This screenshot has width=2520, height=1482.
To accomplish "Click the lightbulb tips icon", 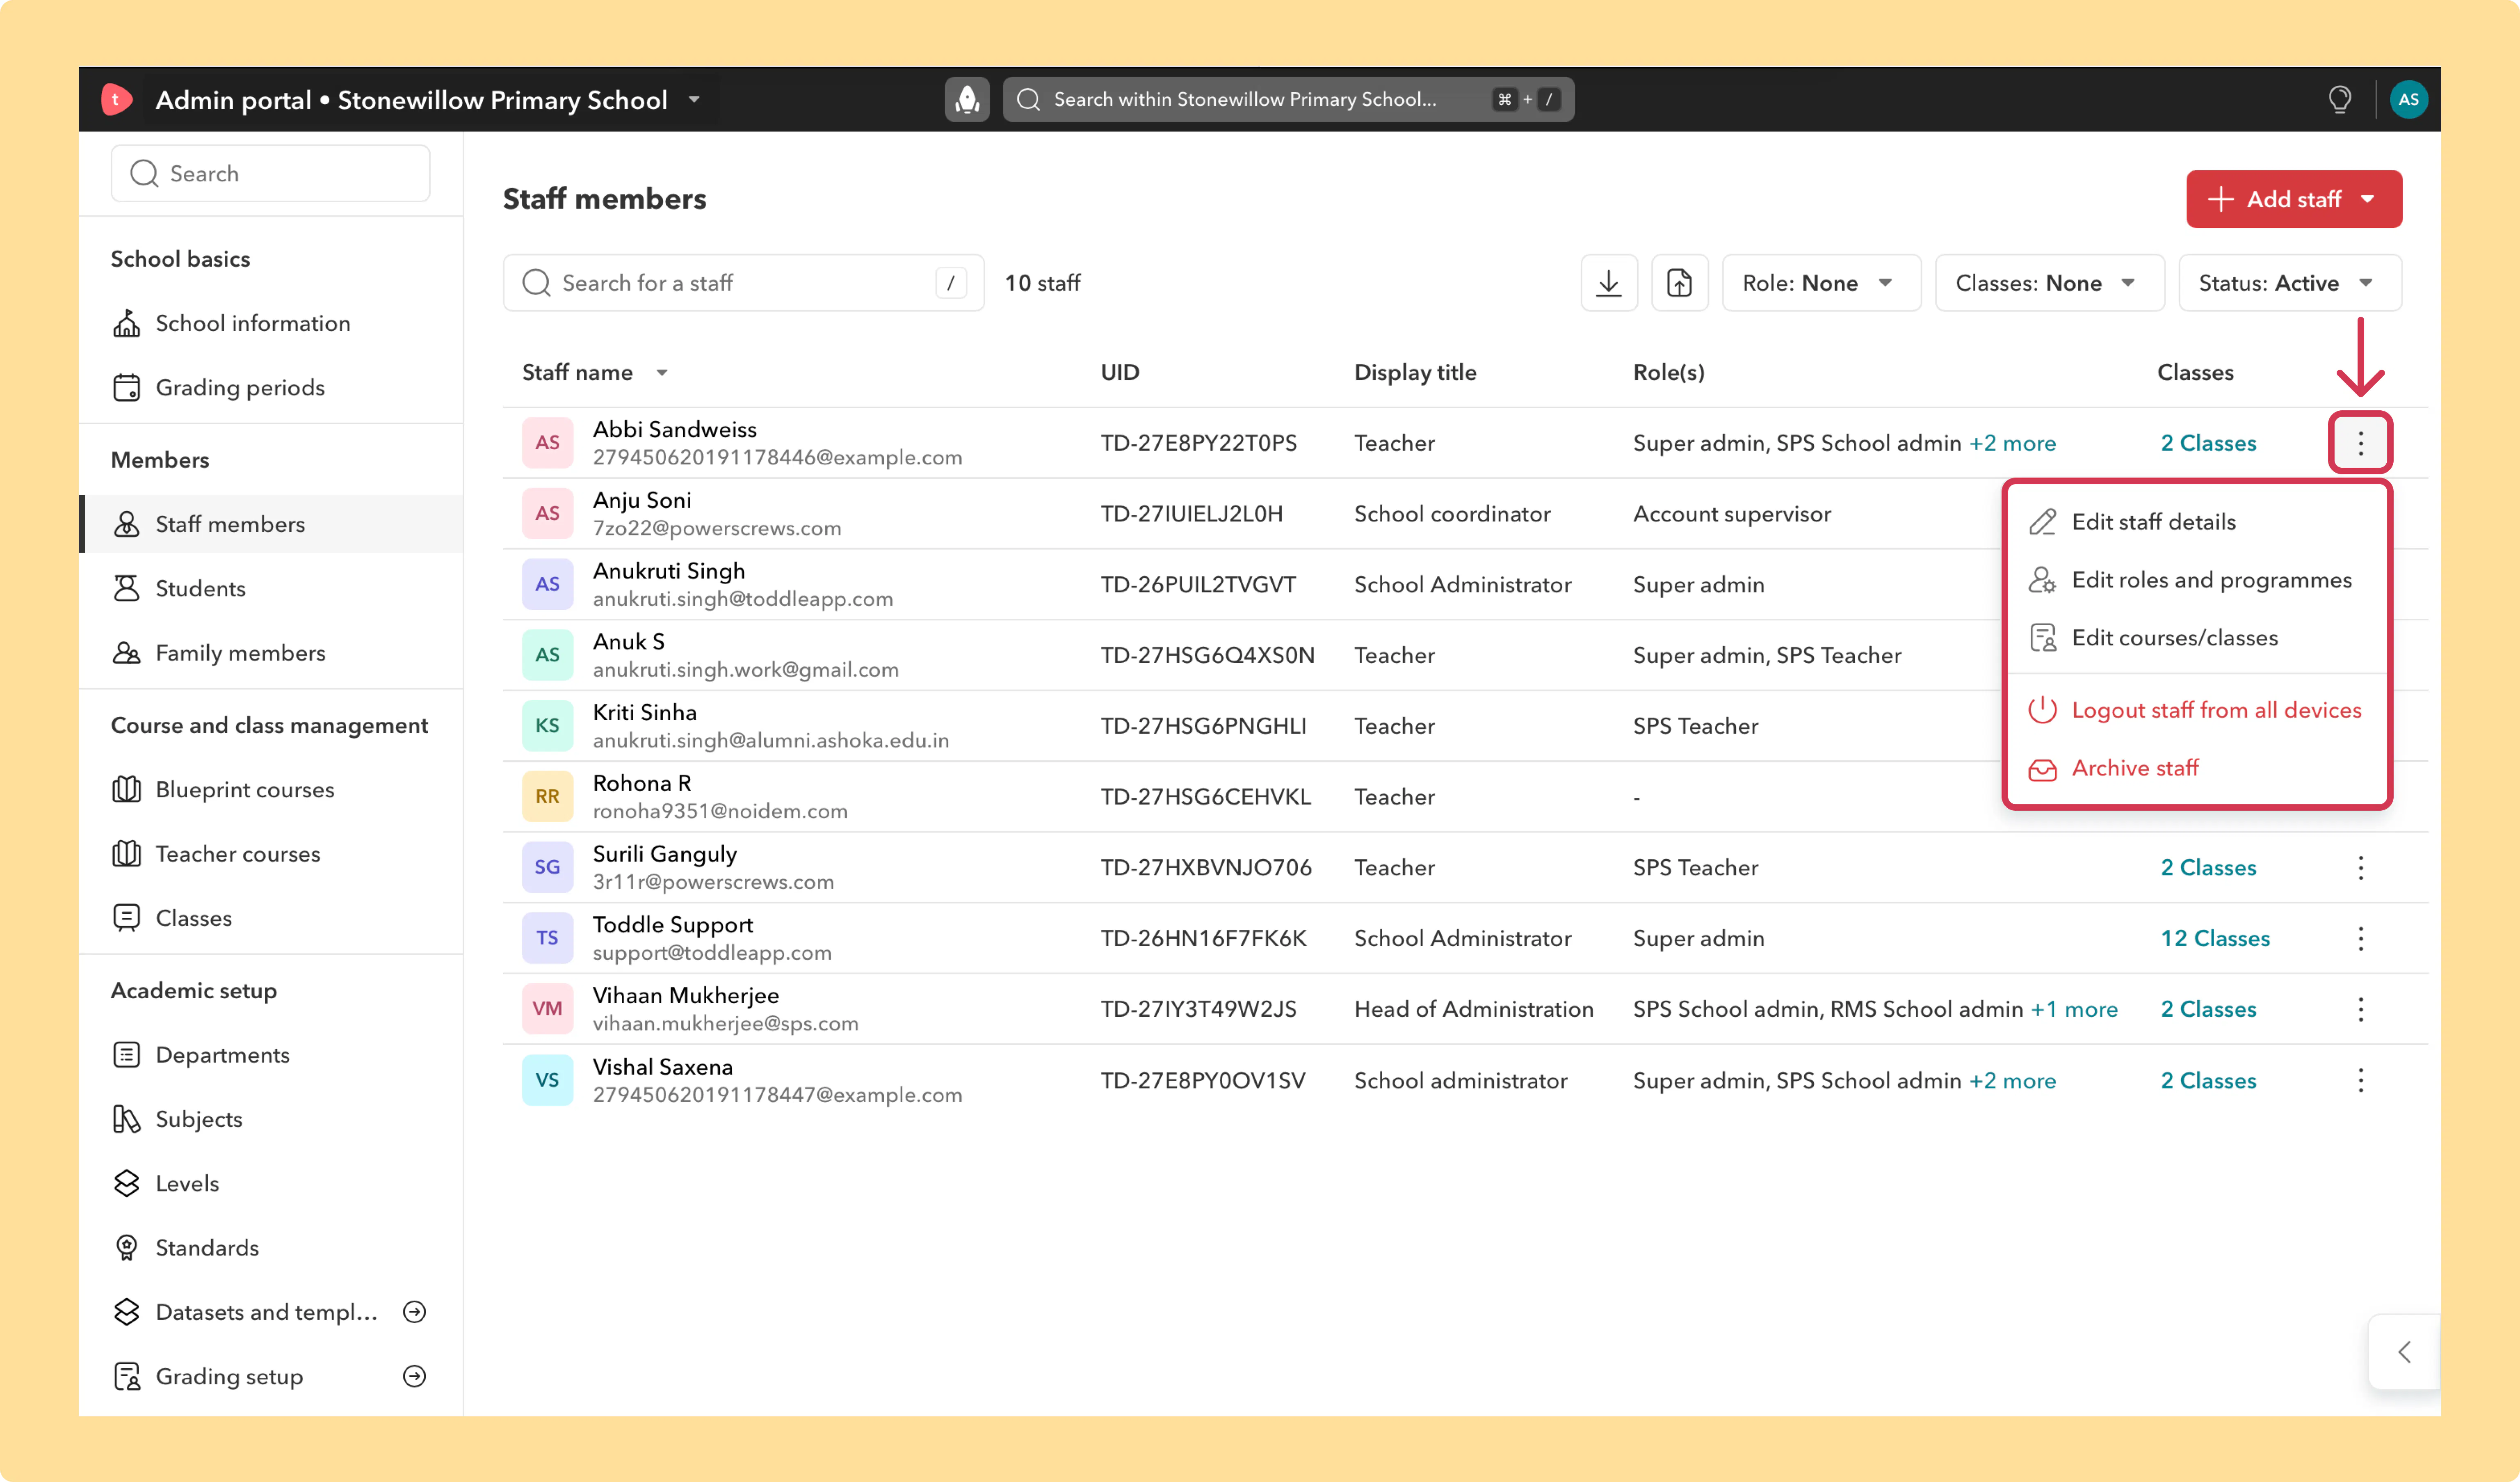I will tap(2339, 99).
